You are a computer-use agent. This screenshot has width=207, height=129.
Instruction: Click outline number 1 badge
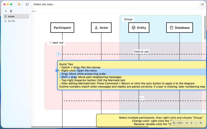(58, 54)
